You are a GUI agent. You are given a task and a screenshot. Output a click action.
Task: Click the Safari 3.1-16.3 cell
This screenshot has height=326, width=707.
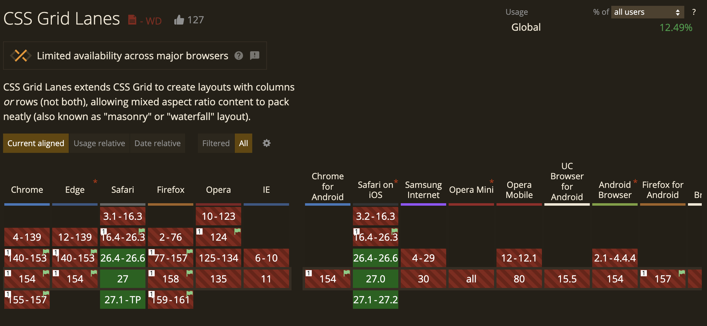pos(123,216)
